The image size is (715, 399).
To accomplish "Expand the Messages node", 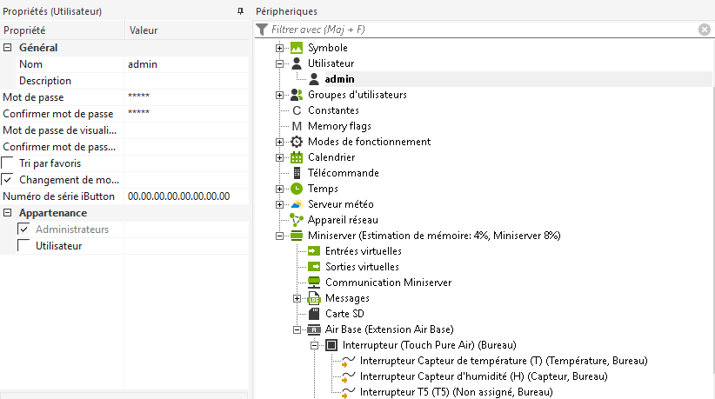I will 297,298.
